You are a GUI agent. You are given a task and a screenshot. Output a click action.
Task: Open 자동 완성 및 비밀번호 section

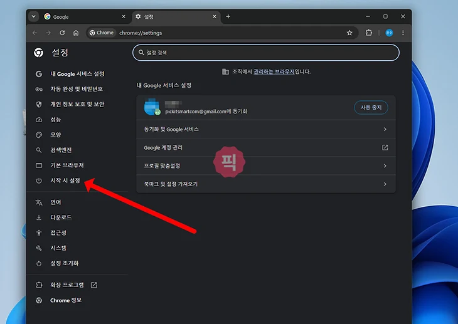click(77, 89)
